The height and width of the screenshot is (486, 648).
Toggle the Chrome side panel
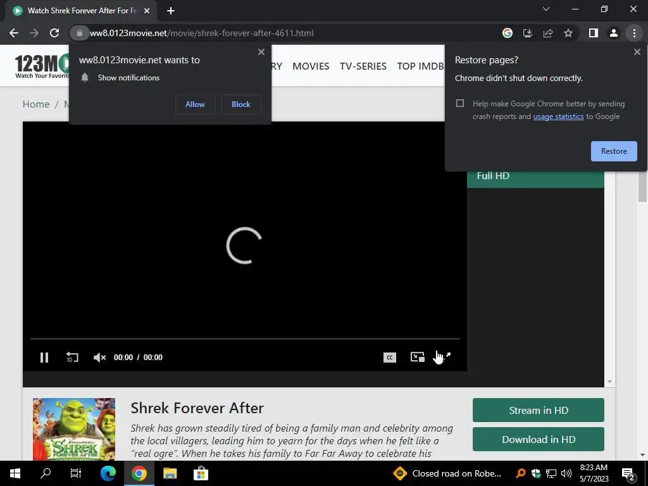pos(593,33)
